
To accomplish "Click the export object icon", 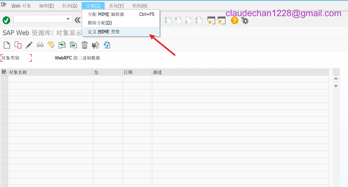I will click(73, 45).
